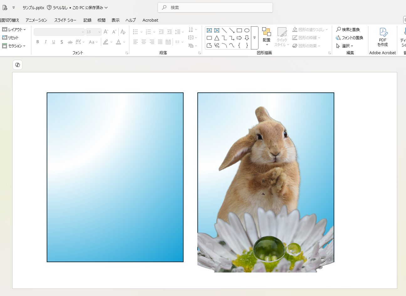Open the フォント group dialog launcher
The width and height of the screenshot is (406, 296).
[127, 53]
